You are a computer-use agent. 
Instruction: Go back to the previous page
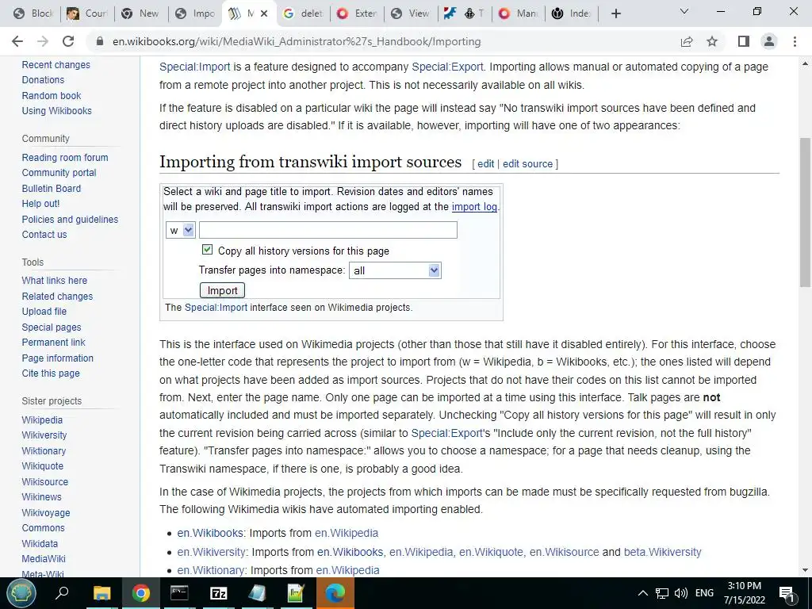click(17, 41)
